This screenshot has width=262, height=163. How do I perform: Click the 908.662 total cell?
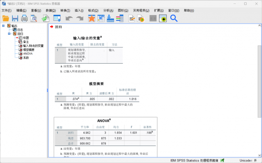coord(85,143)
